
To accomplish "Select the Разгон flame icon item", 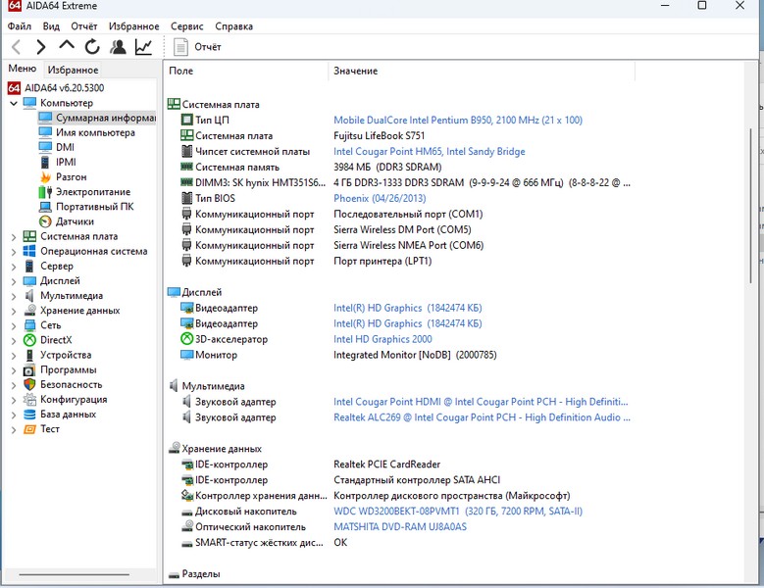I will point(71,177).
